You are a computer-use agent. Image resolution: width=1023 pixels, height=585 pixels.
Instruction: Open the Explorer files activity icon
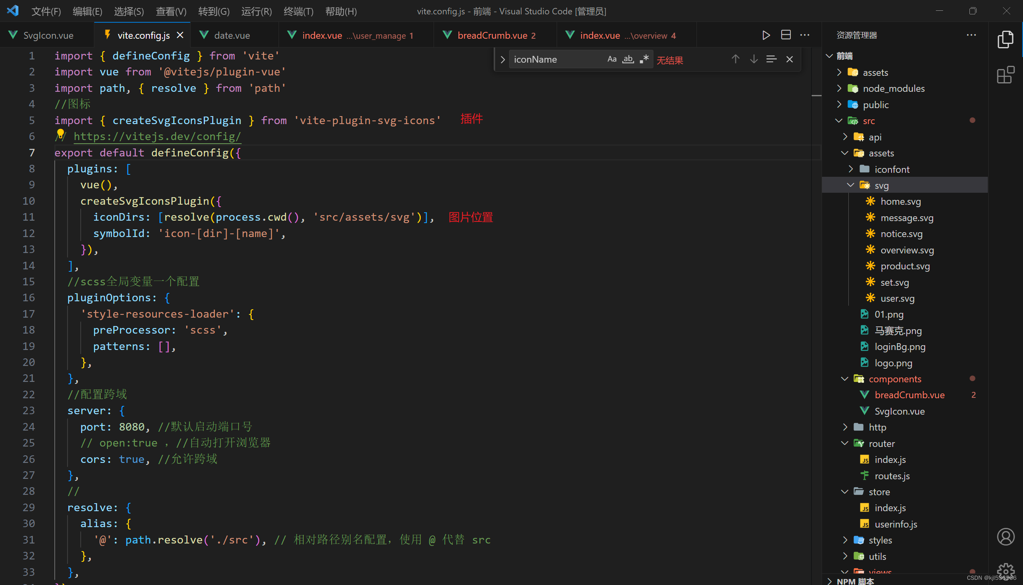1005,40
